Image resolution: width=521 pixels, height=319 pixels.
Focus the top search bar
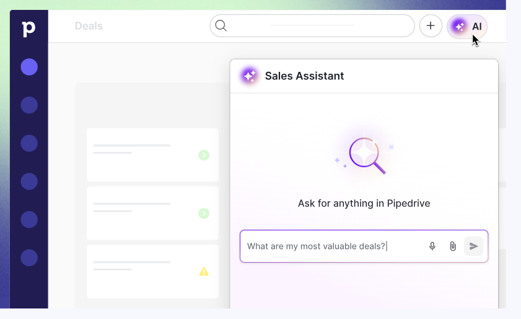[x=312, y=25]
